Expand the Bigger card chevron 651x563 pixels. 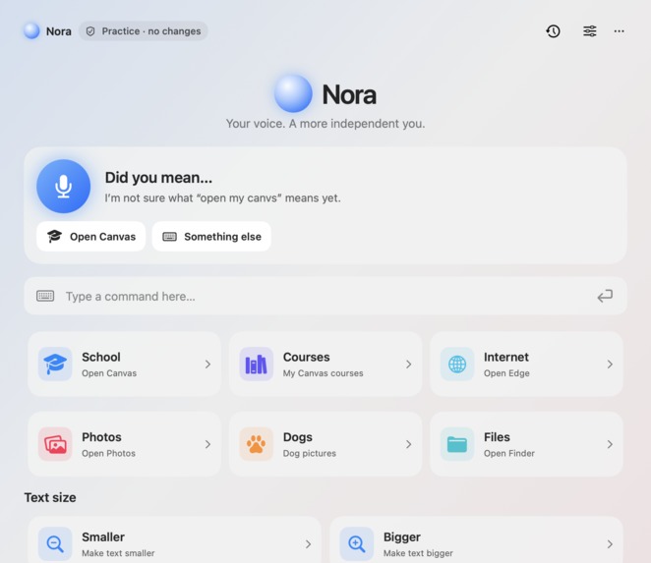[x=610, y=544]
